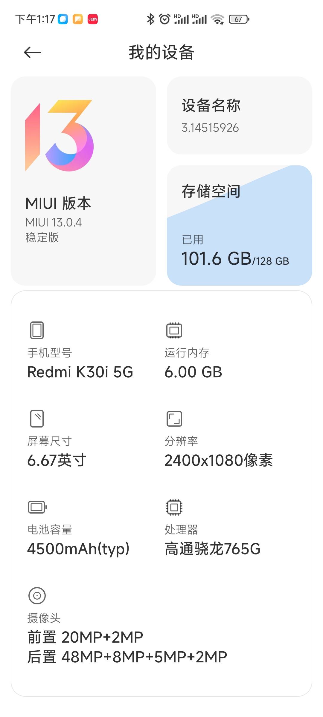Tap the camera lens icon
This screenshot has width=323, height=717.
(37, 595)
